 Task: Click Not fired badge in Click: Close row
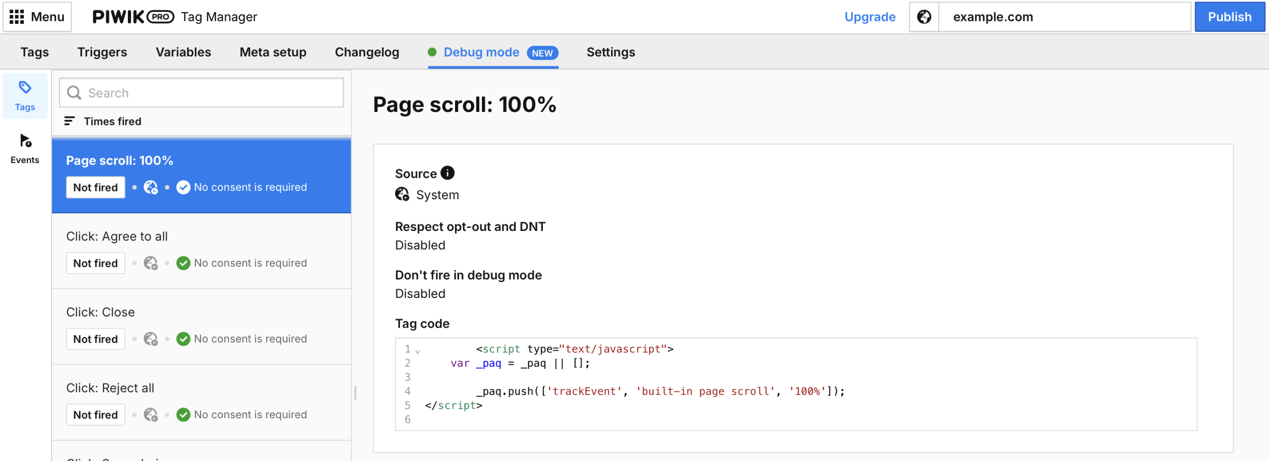(x=96, y=339)
